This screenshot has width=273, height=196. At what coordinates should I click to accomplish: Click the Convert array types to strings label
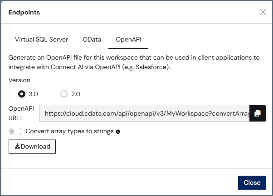coord(70,131)
